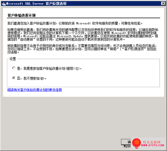Close the 客户反馈选项 dialog window
Screen dimensions: 167x151
click(x=163, y=3)
